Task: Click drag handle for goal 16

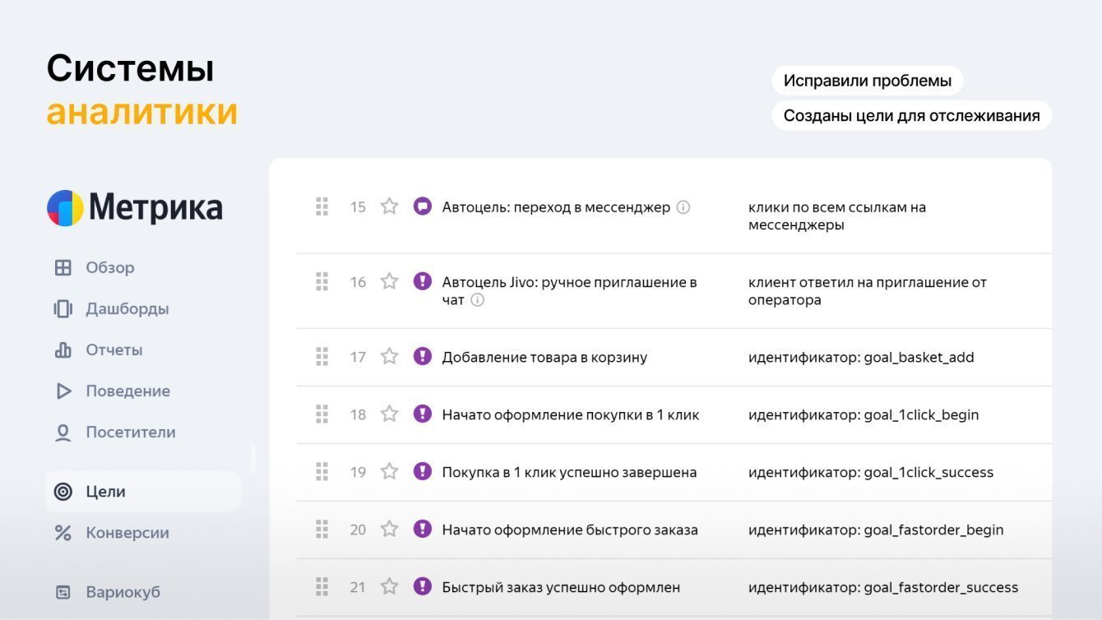Action: [322, 282]
